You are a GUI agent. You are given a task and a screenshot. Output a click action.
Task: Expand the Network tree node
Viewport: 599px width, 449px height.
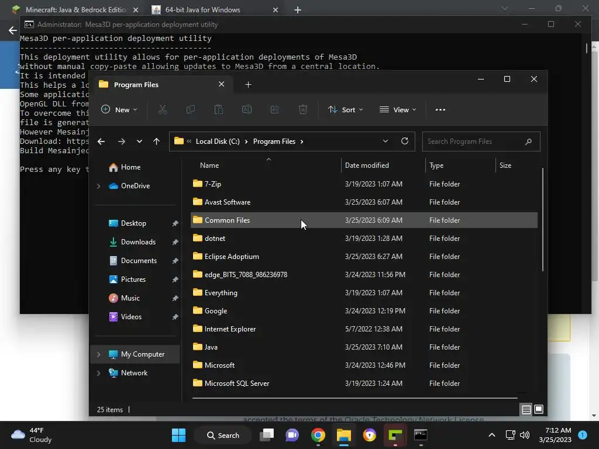tap(98, 373)
